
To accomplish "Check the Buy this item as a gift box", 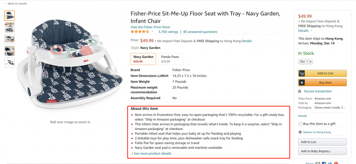I will 300,124.
